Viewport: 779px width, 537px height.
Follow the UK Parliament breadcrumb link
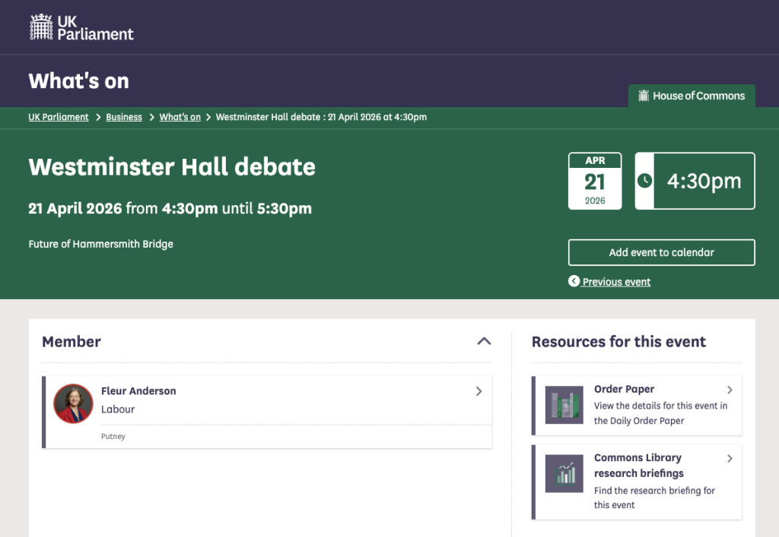58,117
